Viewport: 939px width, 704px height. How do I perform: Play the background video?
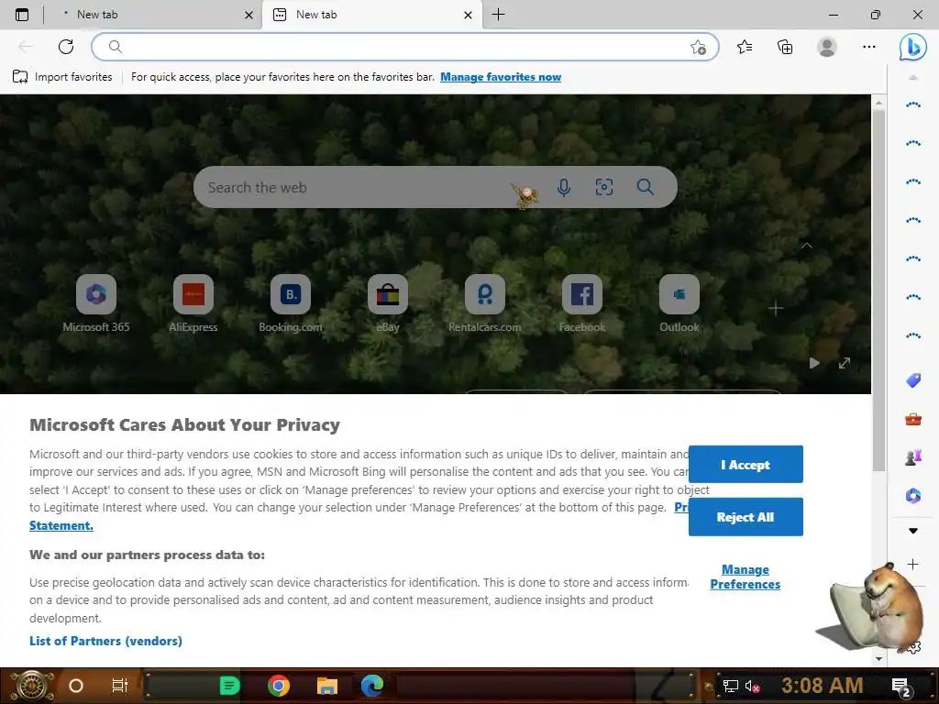814,363
